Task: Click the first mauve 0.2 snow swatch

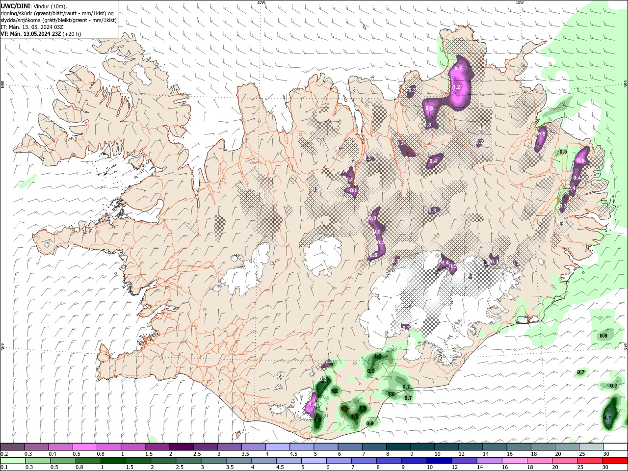Action: (12, 447)
